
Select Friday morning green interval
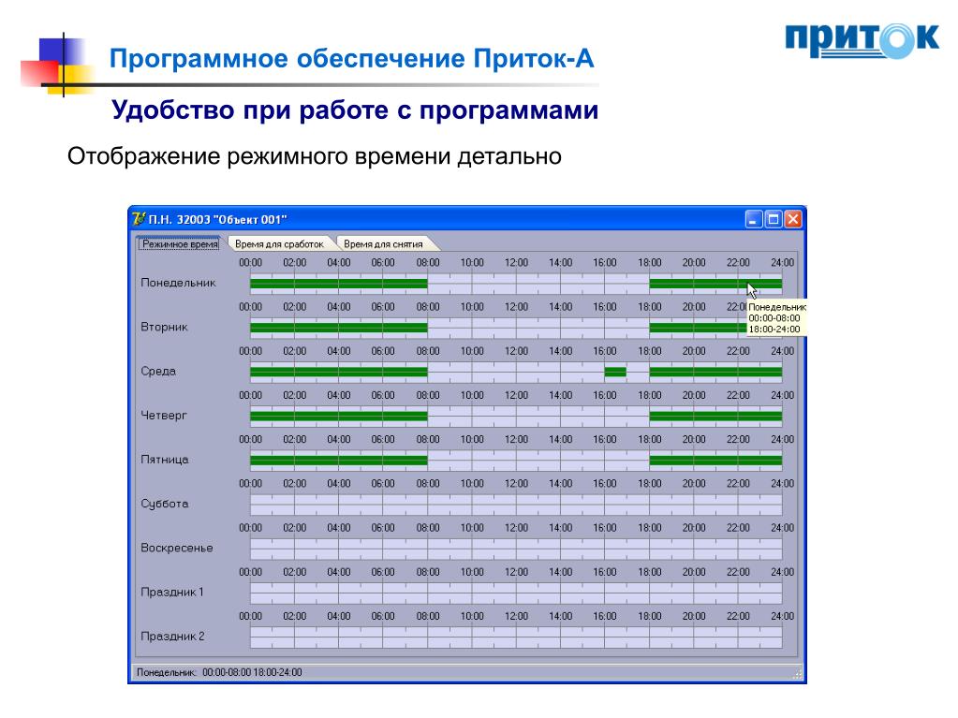click(338, 461)
